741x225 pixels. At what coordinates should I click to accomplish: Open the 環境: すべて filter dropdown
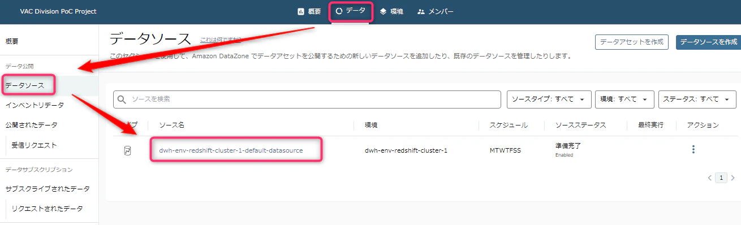tap(624, 99)
